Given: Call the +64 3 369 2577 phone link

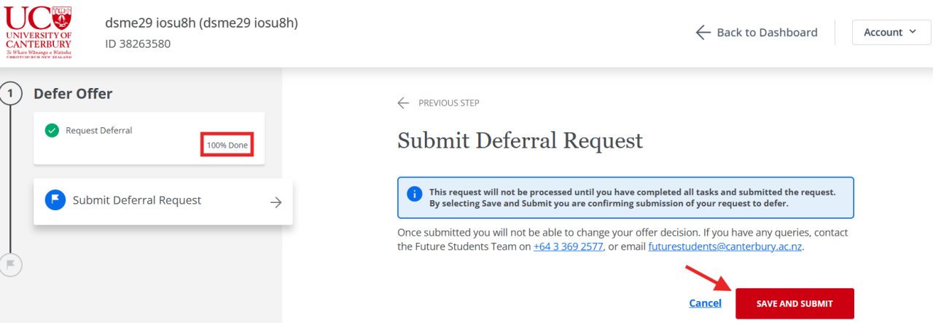Looking at the screenshot, I should [x=569, y=247].
